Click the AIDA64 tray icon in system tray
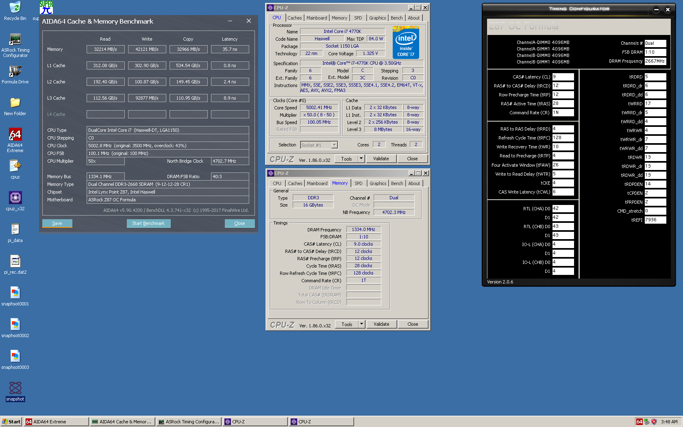This screenshot has width=683, height=427. pyautogui.click(x=639, y=422)
